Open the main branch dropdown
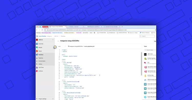This screenshot has height=100, width=192. 62,46
